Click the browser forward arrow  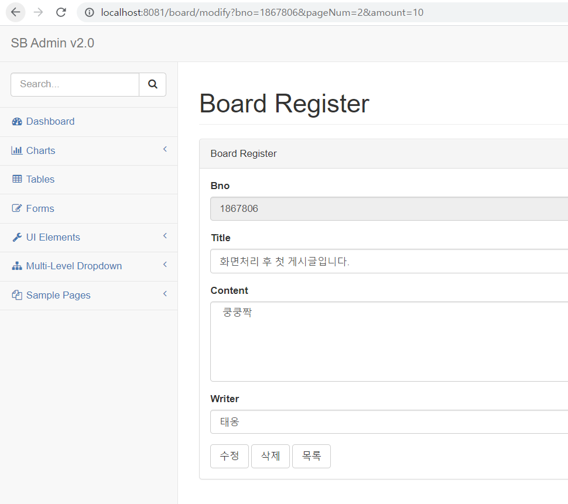(38, 12)
